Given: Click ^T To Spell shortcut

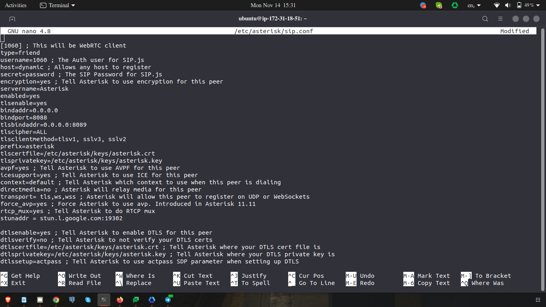Looking at the screenshot, I should (x=250, y=283).
